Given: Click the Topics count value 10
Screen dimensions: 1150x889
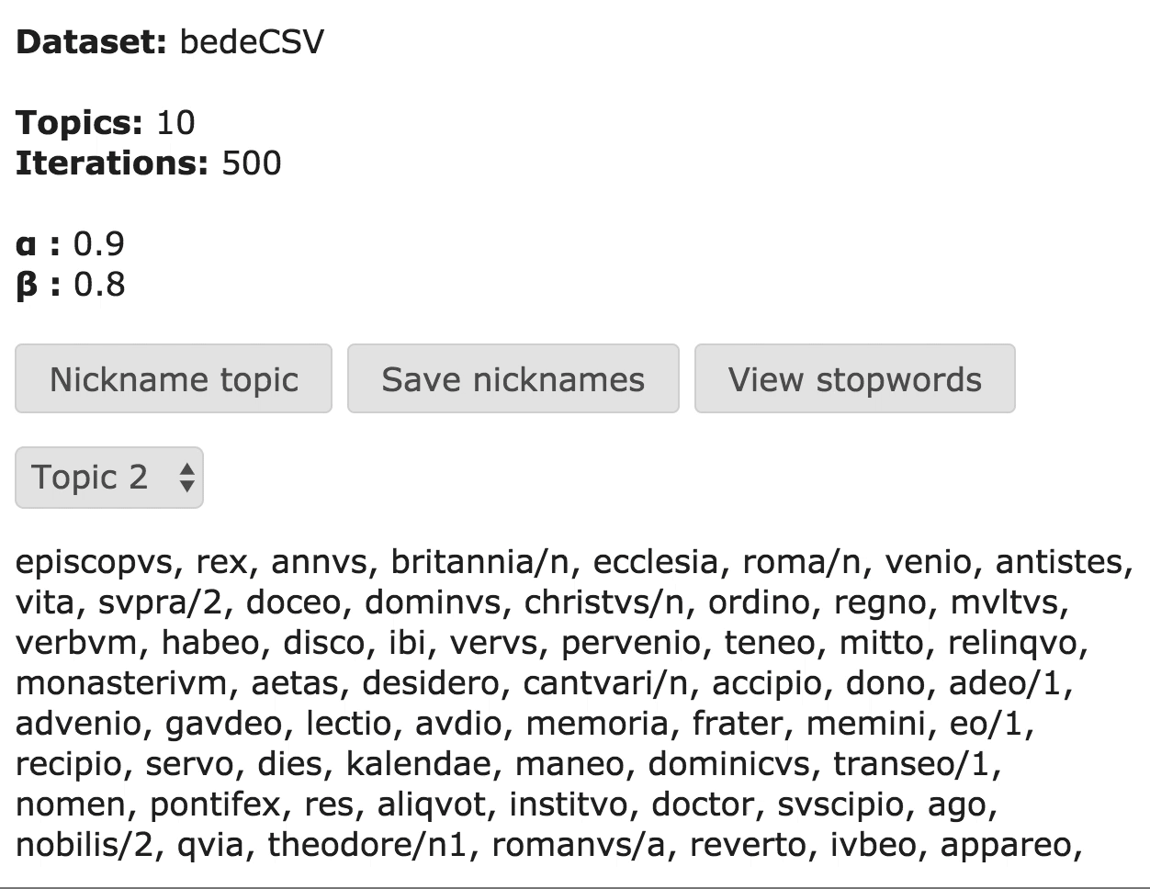Looking at the screenshot, I should 175,123.
